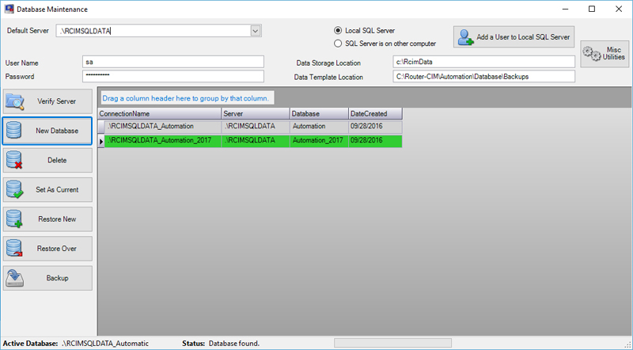Viewport: 633px width, 350px height.
Task: Open Misc Utilities gears button
Action: (x=600, y=54)
